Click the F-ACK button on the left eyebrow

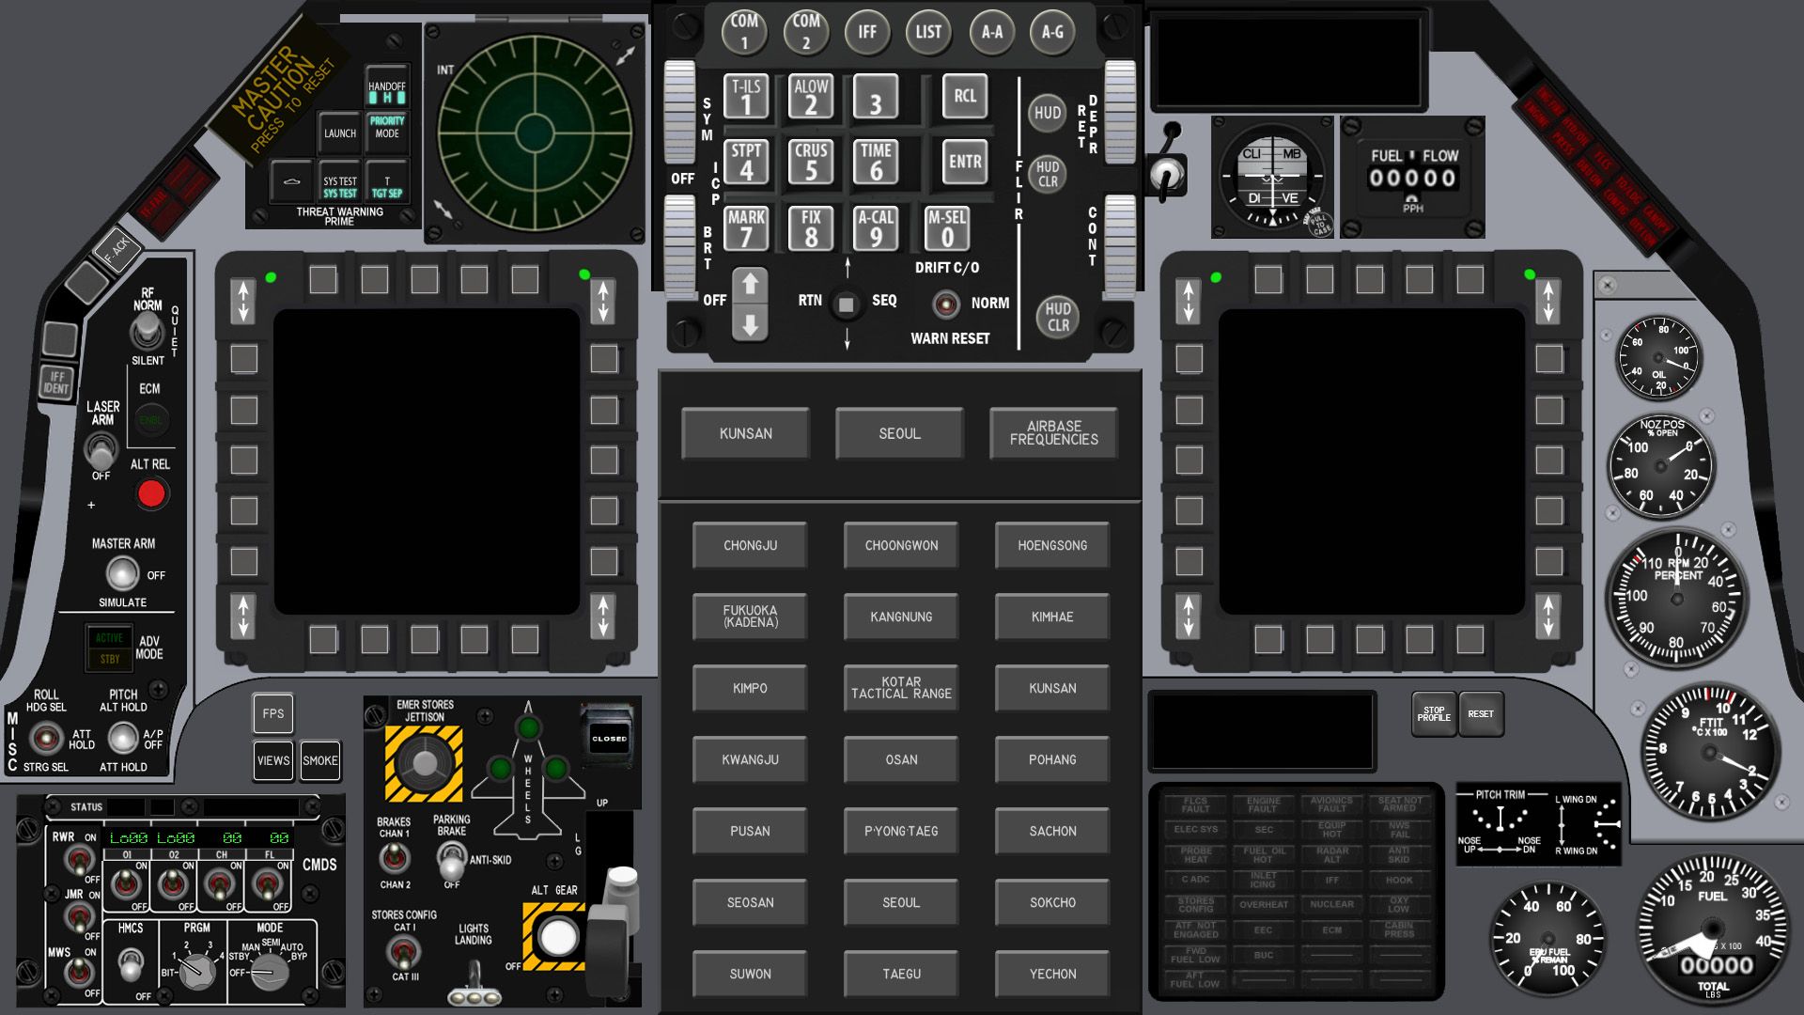click(x=118, y=248)
